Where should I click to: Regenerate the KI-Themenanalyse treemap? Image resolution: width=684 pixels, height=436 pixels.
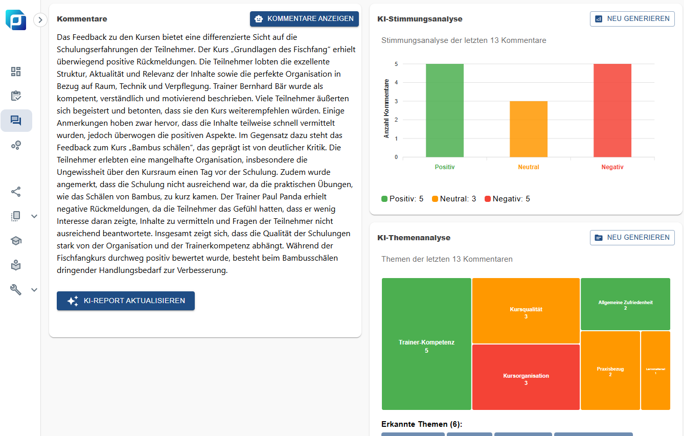pos(632,238)
